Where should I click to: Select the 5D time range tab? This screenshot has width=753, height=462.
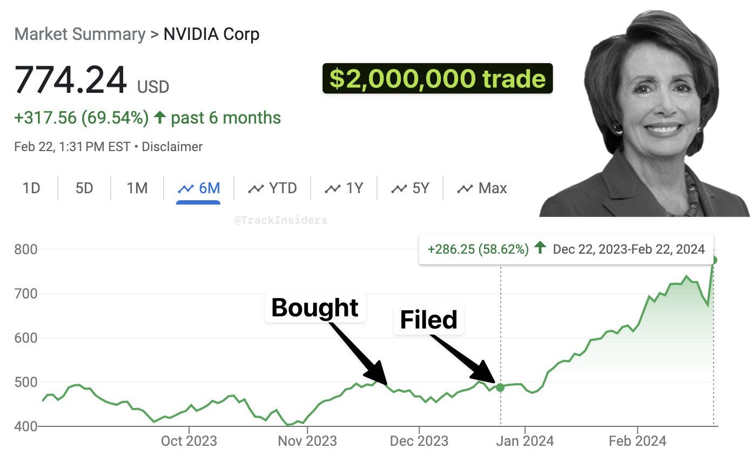coord(84,188)
